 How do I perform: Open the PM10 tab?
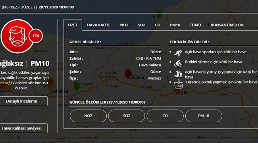click(x=175, y=25)
